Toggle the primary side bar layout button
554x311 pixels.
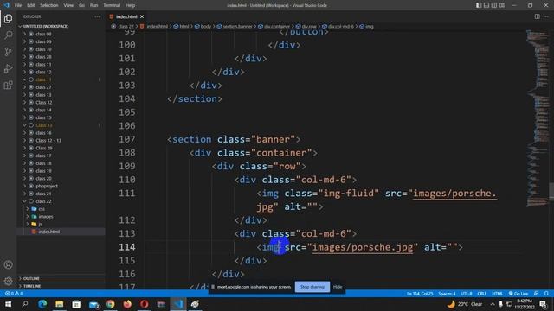(x=479, y=5)
